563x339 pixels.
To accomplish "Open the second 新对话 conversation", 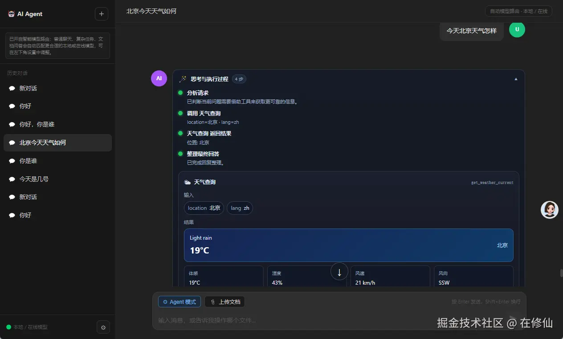I will (x=57, y=197).
